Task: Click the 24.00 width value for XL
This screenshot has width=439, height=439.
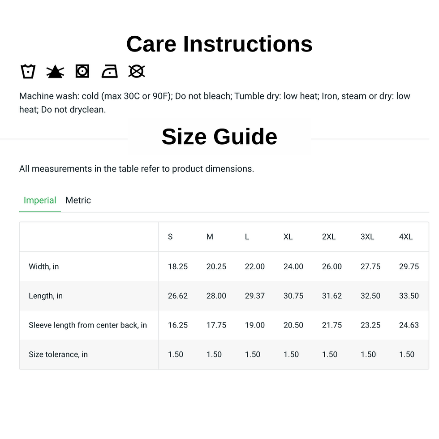Action: pos(293,267)
